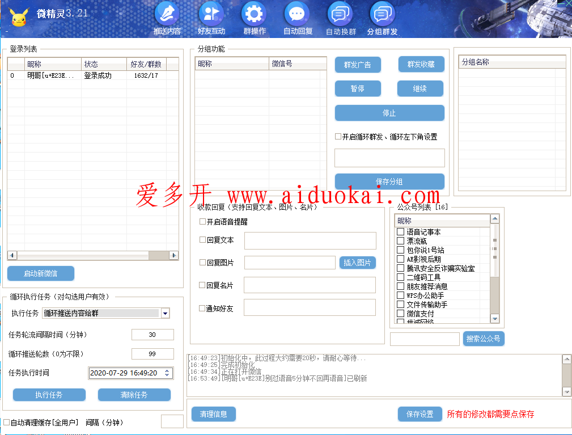Viewport: 572px width, 435px height.
Task: Check 二维码工具 in 公众号列表
Action: pyautogui.click(x=400, y=277)
